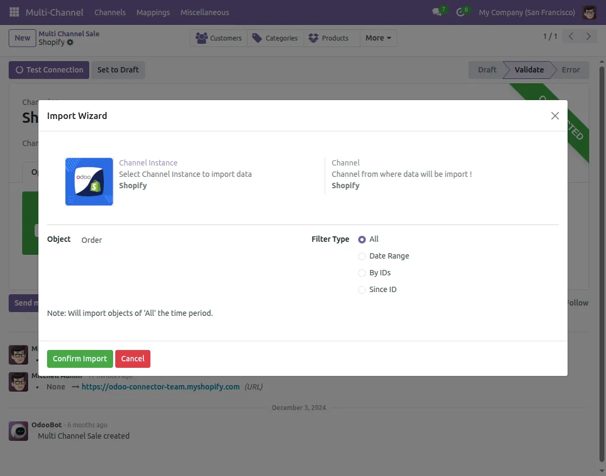Click the Shopify channel instance logo

89,182
